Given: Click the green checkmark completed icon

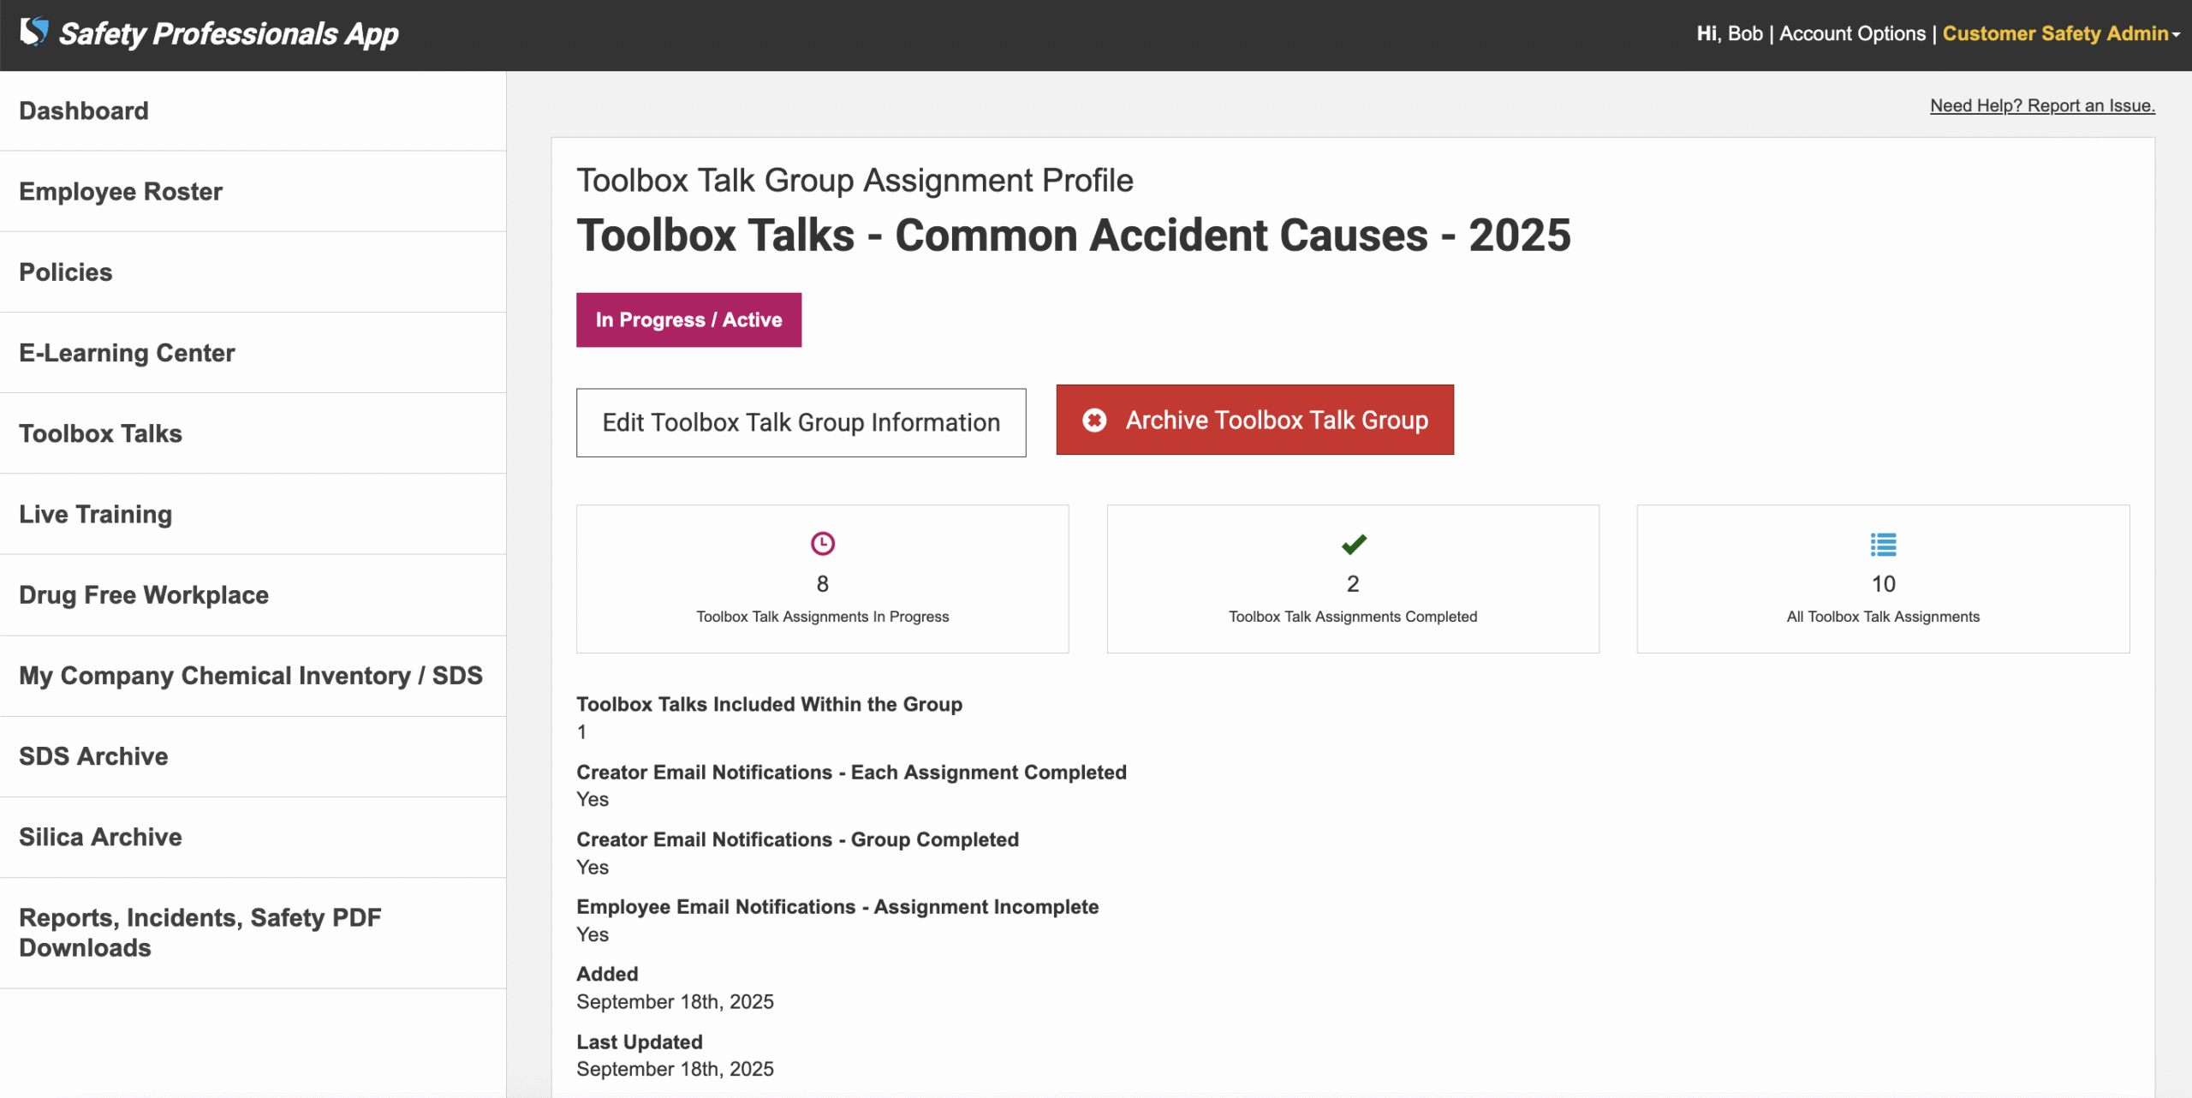Looking at the screenshot, I should [1353, 544].
